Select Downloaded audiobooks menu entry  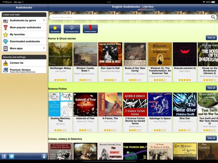(24, 41)
